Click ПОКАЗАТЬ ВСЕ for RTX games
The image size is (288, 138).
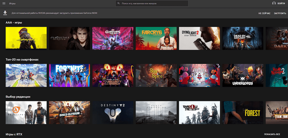pos(272,134)
